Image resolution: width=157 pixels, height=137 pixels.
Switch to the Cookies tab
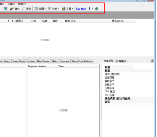31,61
